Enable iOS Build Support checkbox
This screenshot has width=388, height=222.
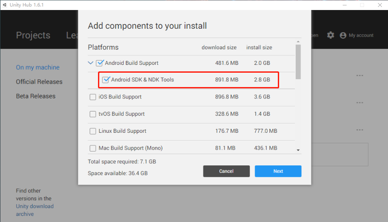point(93,97)
